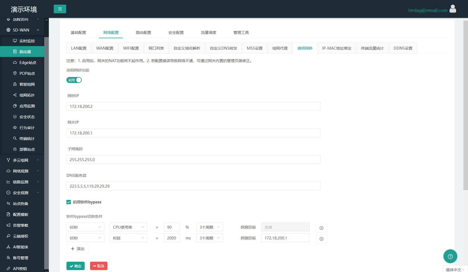468x272 pixels.
Task: Click the 实时监控 monitor icon
Action: [15, 41]
